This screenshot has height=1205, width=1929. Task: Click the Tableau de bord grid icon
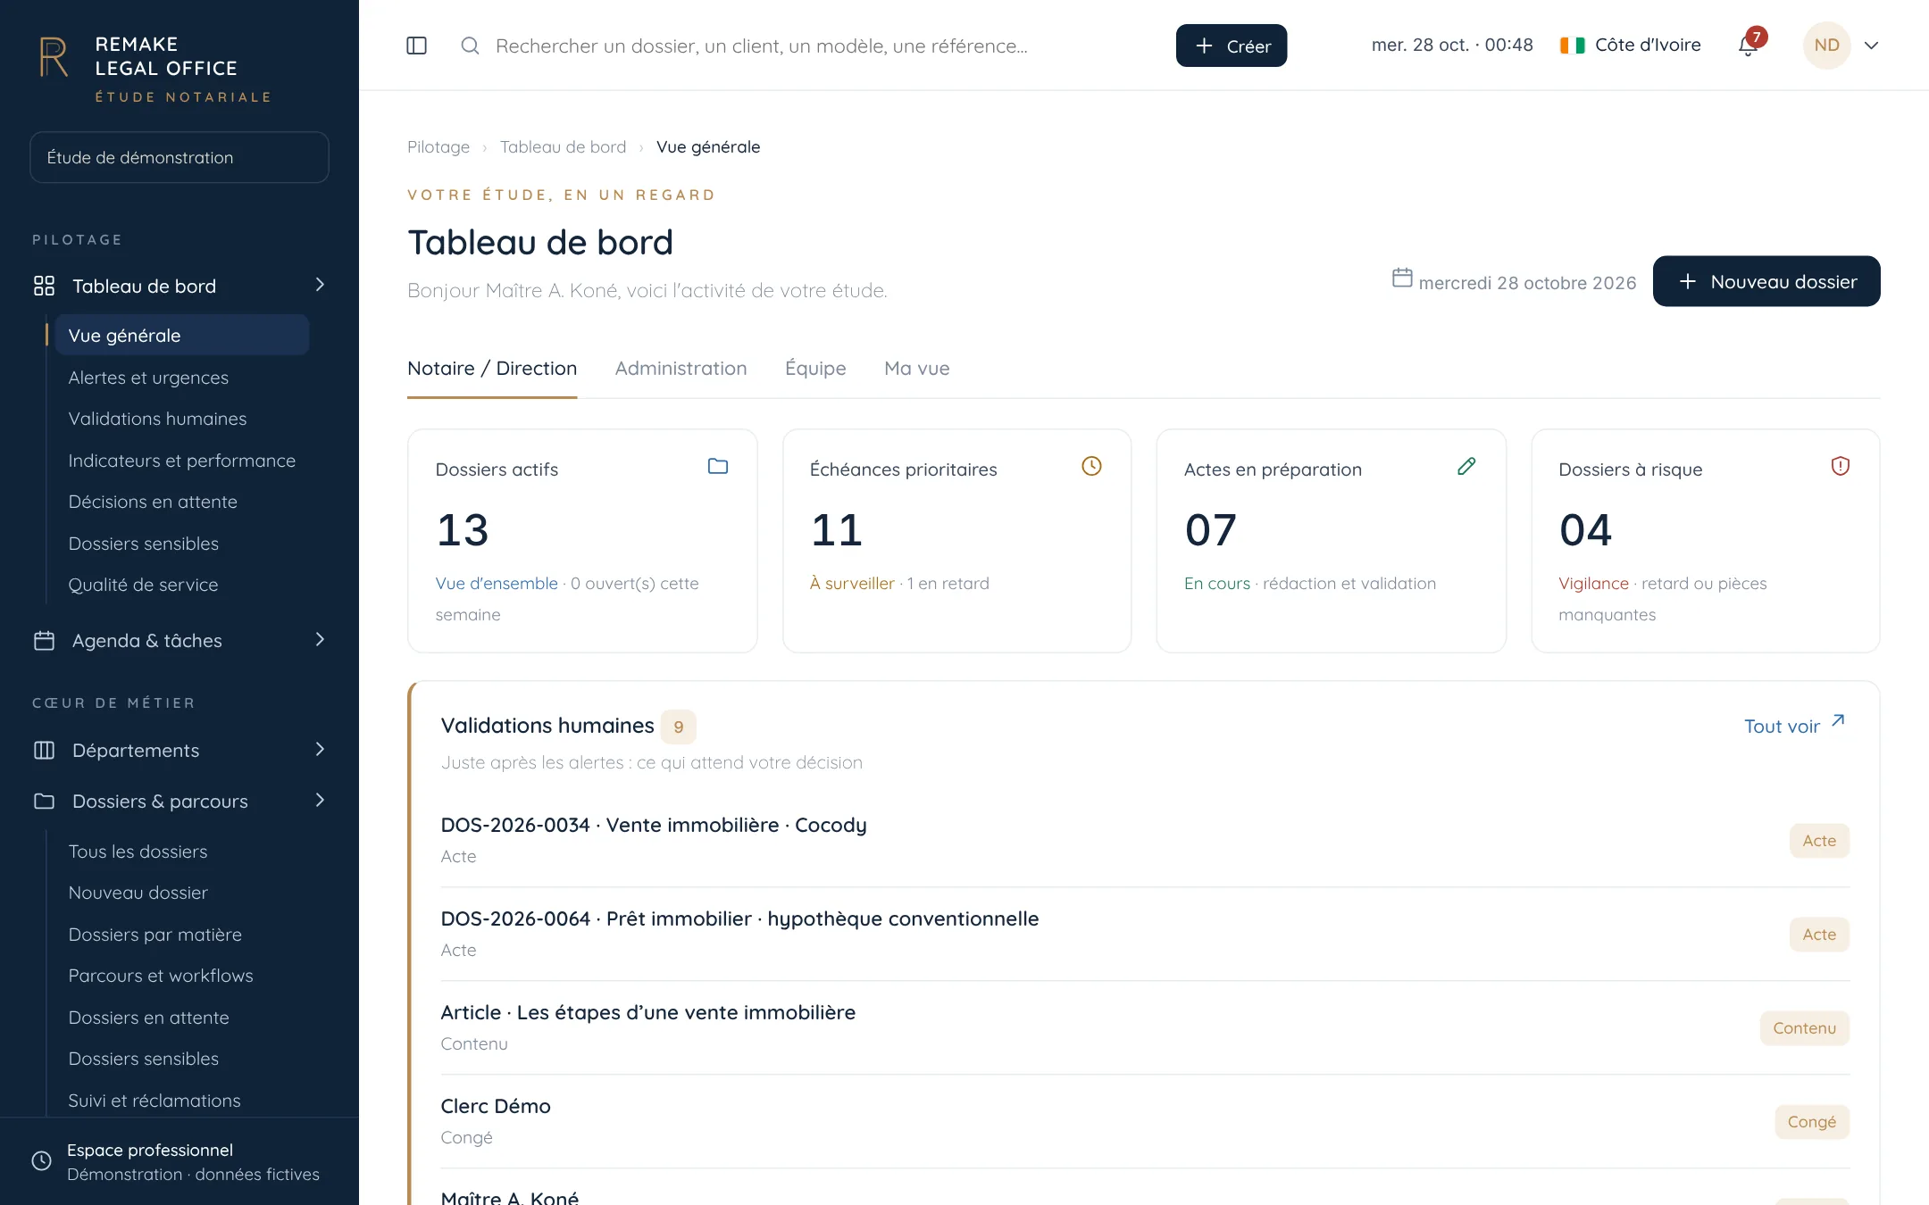coord(44,286)
